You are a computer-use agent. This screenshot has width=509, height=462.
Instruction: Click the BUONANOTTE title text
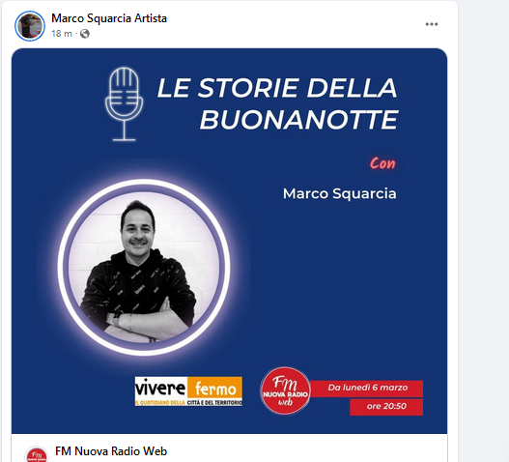pos(299,120)
